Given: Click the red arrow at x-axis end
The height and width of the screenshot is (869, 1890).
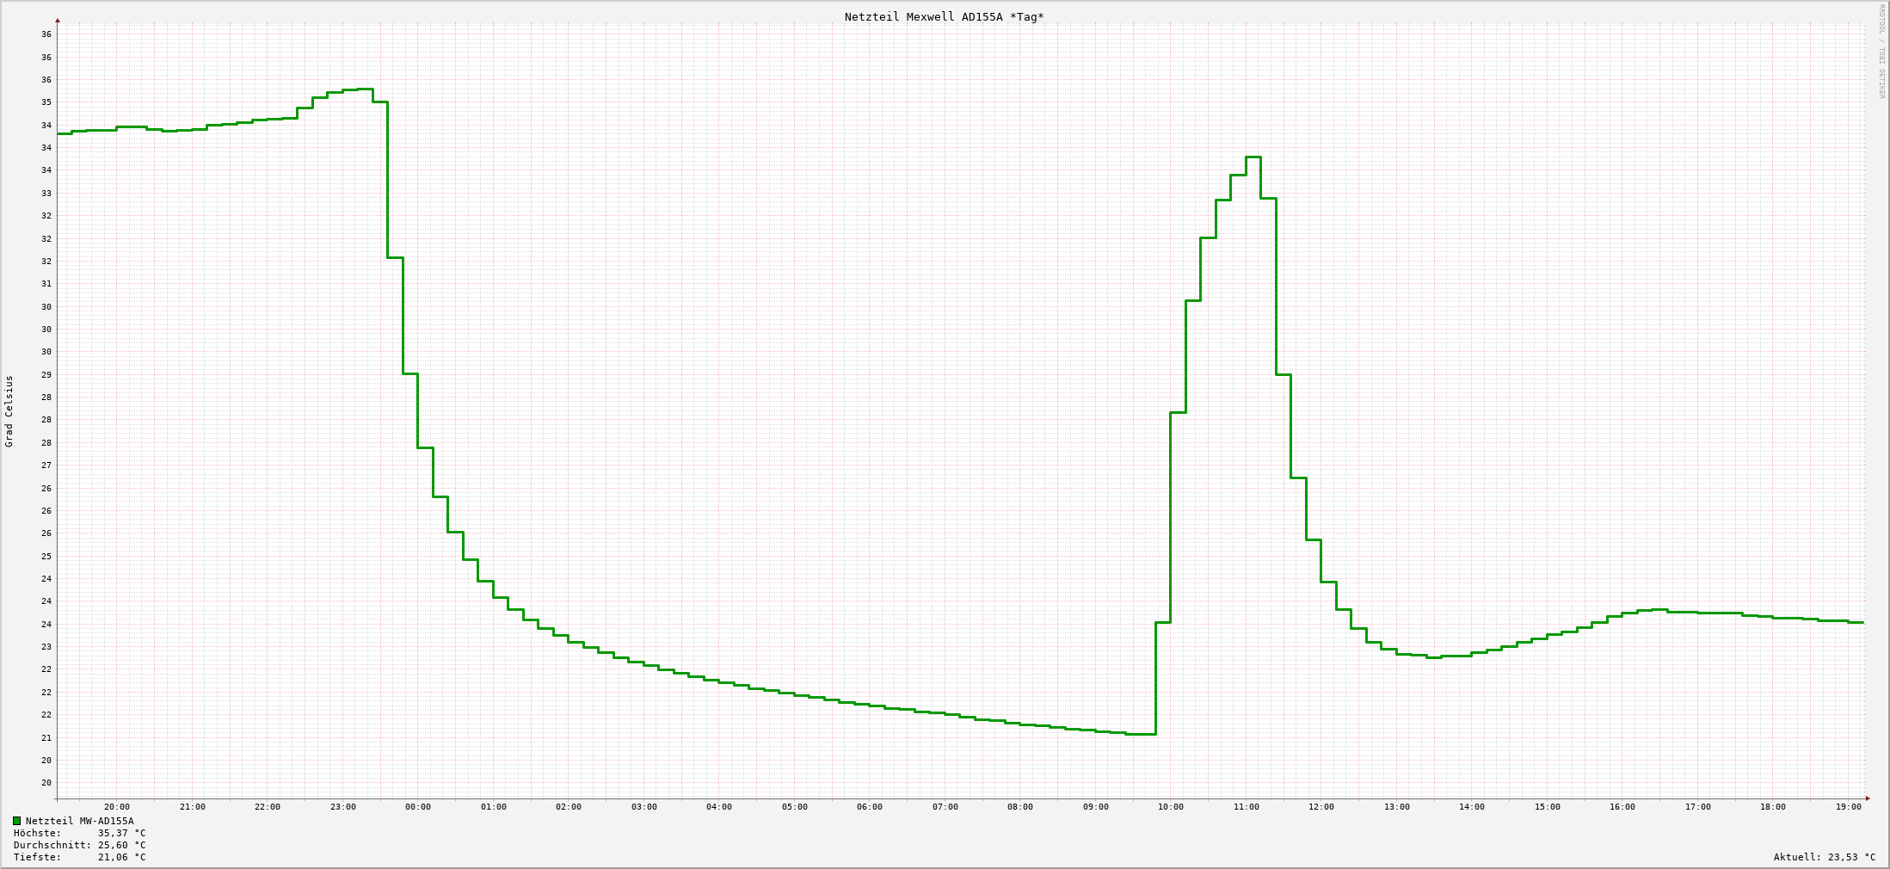Looking at the screenshot, I should tap(1868, 798).
